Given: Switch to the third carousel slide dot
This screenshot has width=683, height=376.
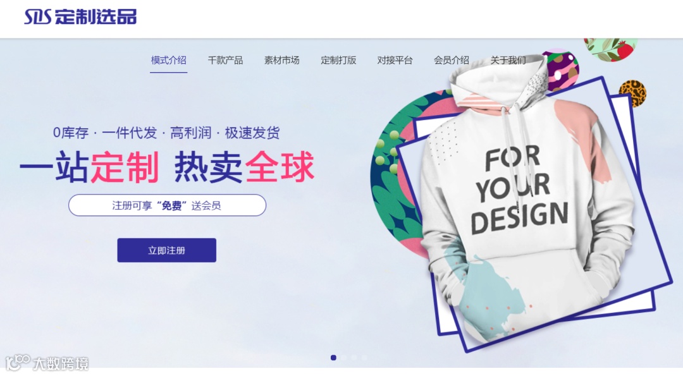Looking at the screenshot, I should pos(354,358).
